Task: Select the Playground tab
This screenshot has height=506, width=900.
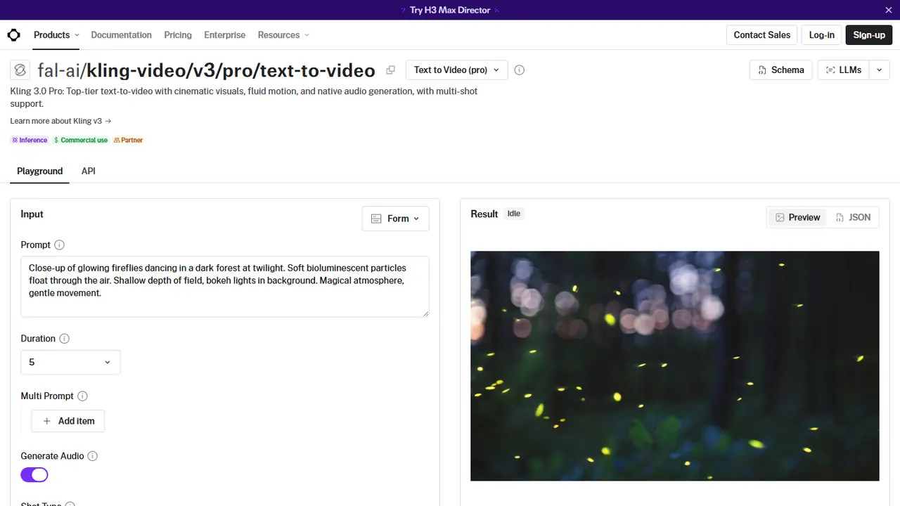Action: point(40,171)
